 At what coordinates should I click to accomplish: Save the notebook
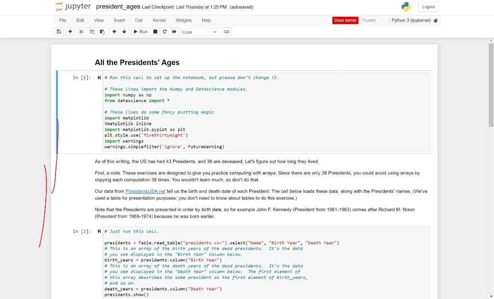[x=58, y=31]
